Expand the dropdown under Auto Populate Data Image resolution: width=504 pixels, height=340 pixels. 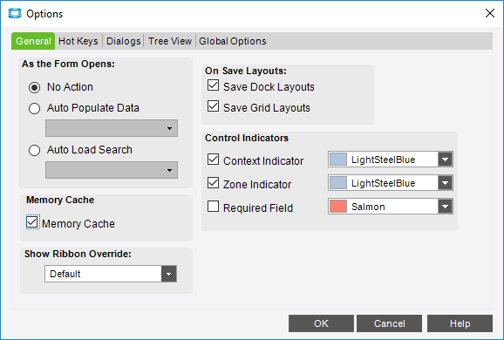(112, 128)
